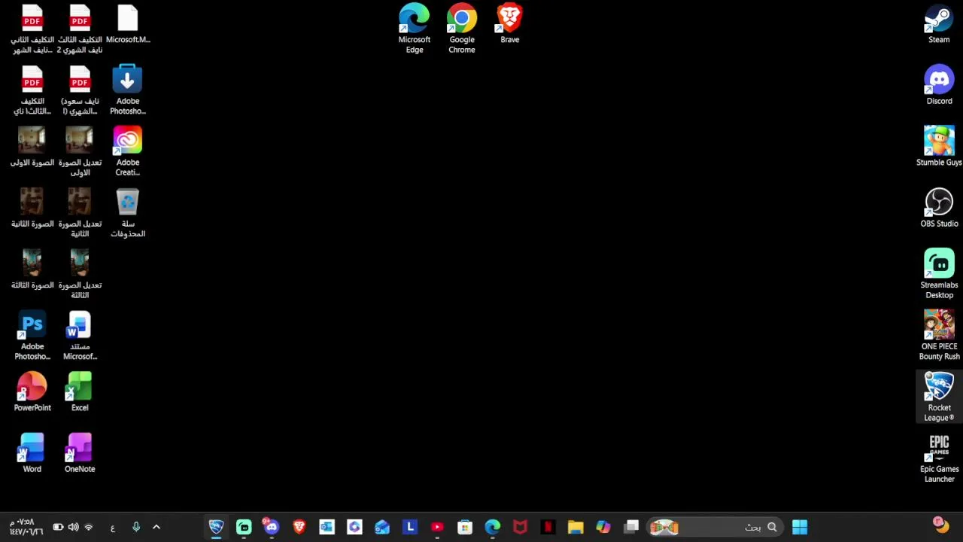Open the clock and date in taskbar
Image resolution: width=963 pixels, height=542 pixels.
tap(26, 527)
